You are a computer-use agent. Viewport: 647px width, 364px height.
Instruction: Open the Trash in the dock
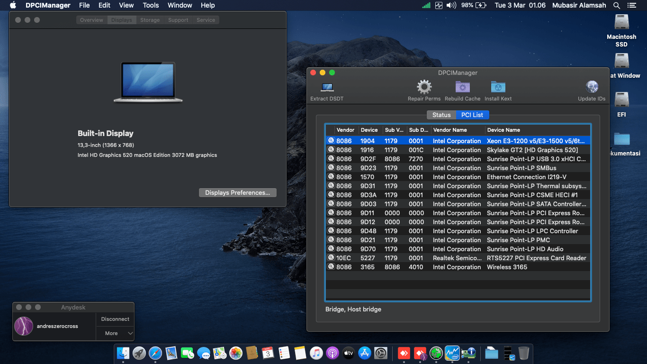(524, 353)
